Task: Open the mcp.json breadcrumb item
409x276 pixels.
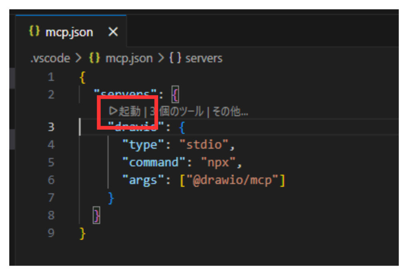Action: click(129, 58)
